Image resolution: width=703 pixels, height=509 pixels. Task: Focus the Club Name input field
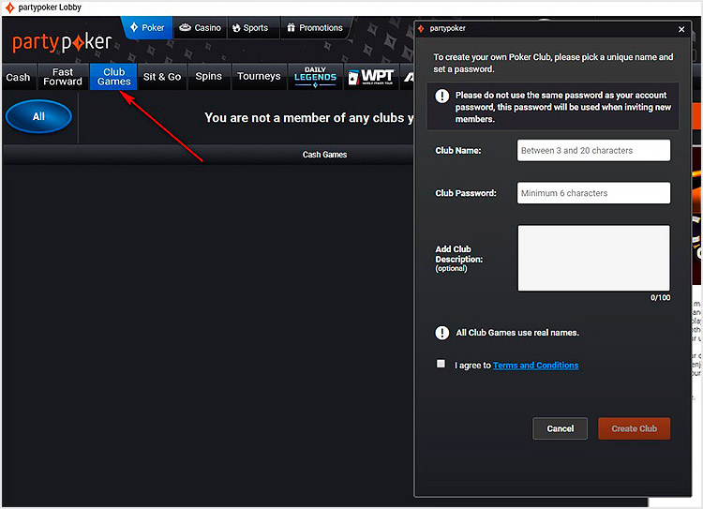click(x=593, y=150)
